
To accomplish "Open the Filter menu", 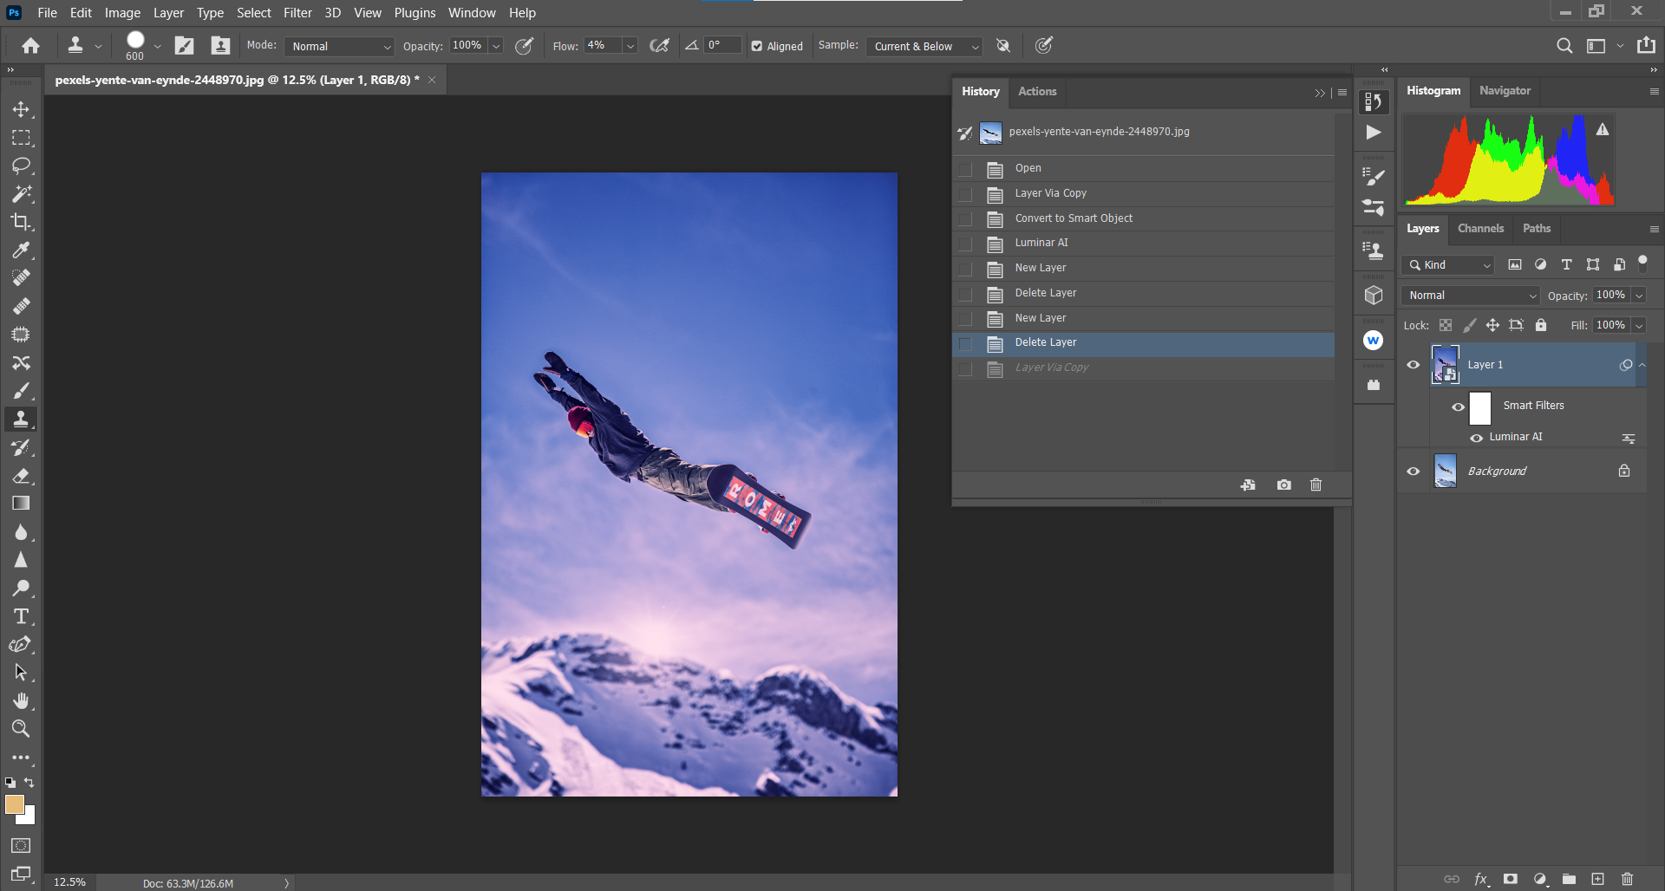I will (x=297, y=12).
